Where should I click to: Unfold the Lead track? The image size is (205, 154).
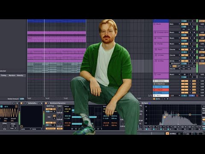tap(155, 74)
